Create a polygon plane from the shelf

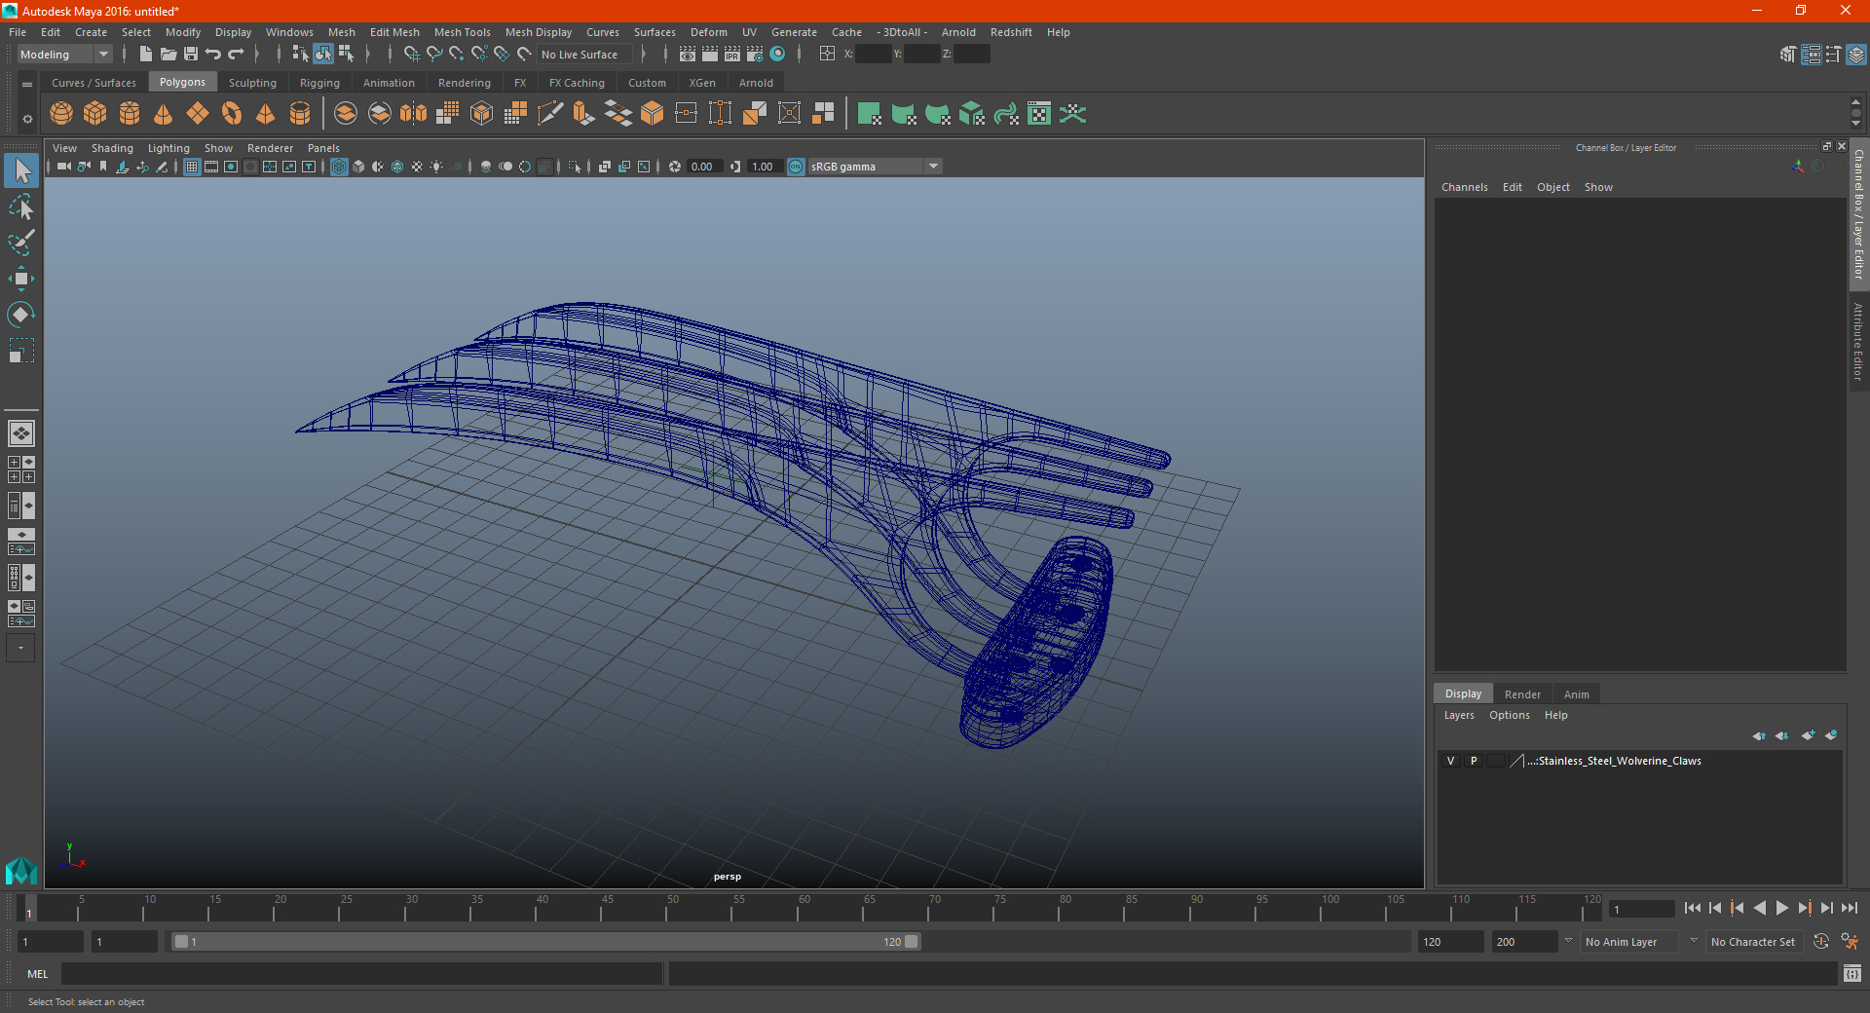[198, 114]
